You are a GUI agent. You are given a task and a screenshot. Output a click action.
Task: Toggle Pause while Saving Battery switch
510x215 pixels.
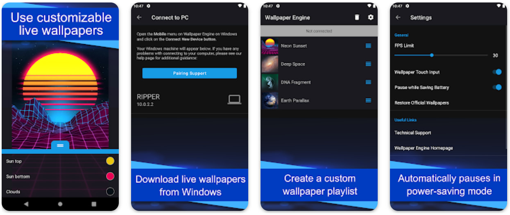click(497, 87)
